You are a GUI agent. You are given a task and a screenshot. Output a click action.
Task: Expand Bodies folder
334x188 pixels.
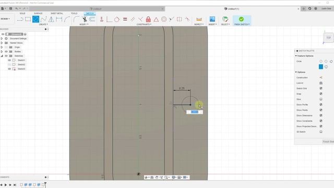pos(2,51)
